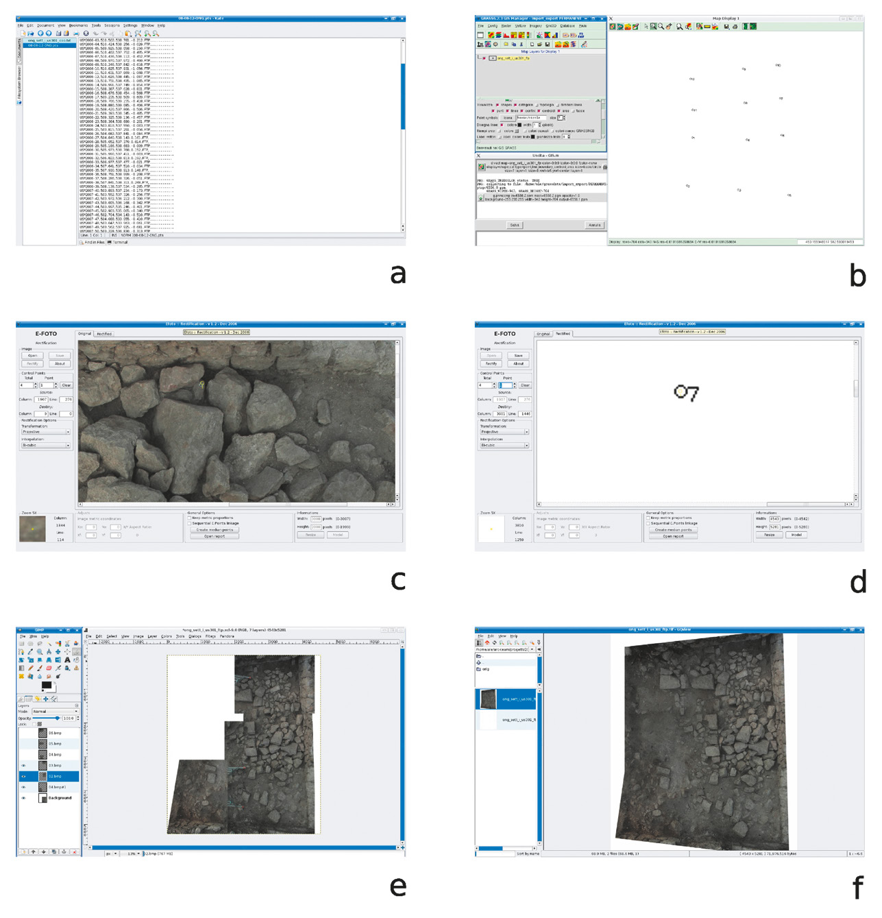Screen dimensions: 882x918
Task: Switch to Original tab in E-Foto window showing '07'
Action: tap(543, 334)
